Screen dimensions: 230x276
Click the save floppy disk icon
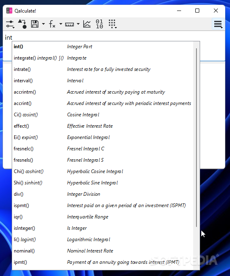click(35, 24)
